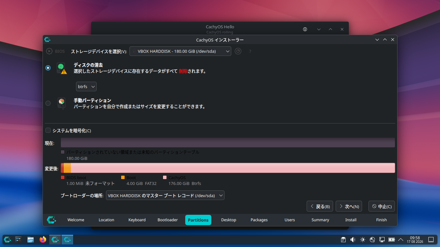Click the current unpartitioned disk bar

pos(228,142)
